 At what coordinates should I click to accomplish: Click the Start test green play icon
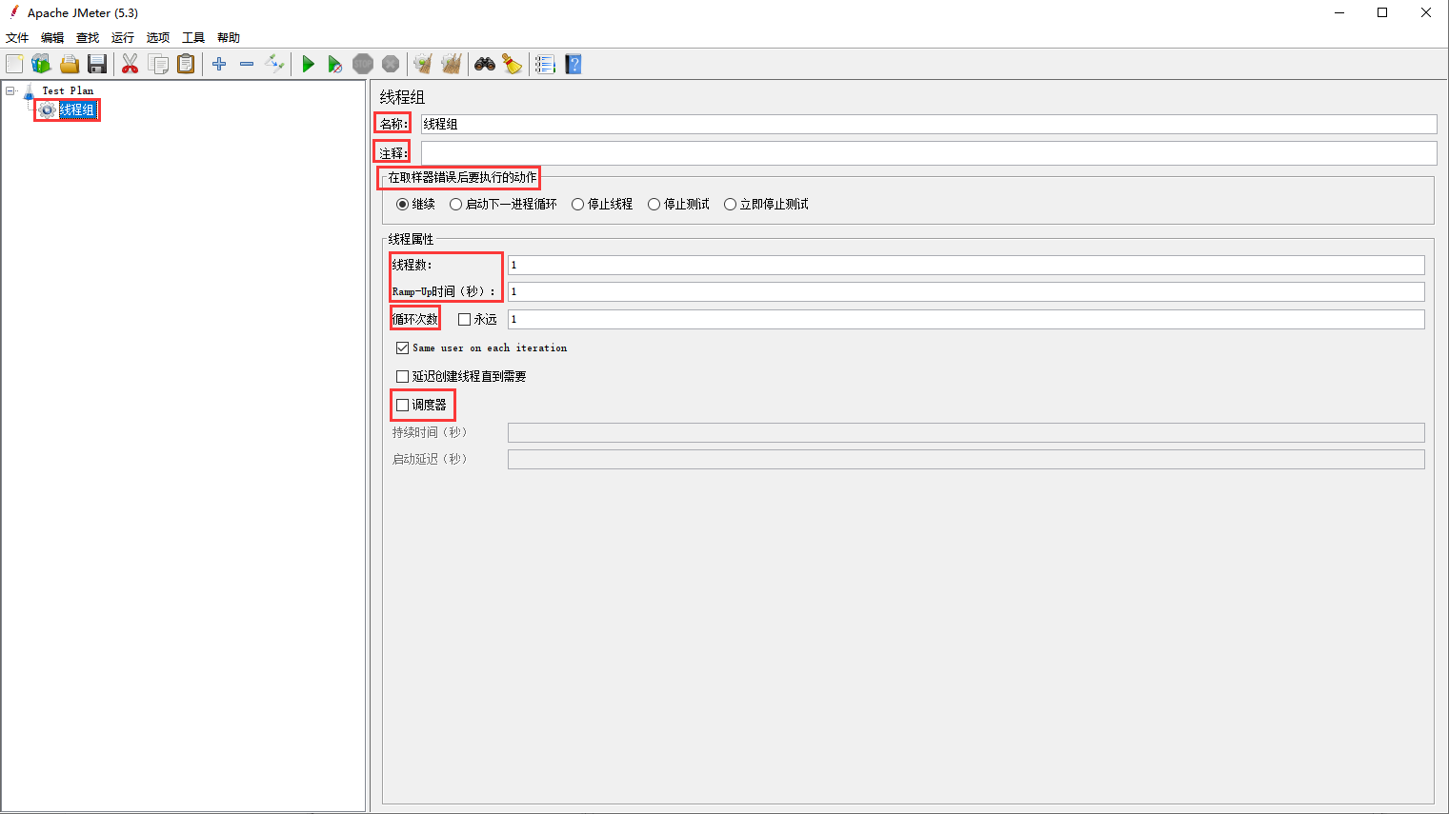308,64
